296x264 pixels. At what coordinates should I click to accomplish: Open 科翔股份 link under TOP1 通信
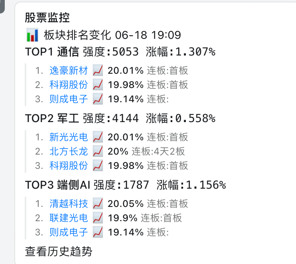click(x=68, y=85)
